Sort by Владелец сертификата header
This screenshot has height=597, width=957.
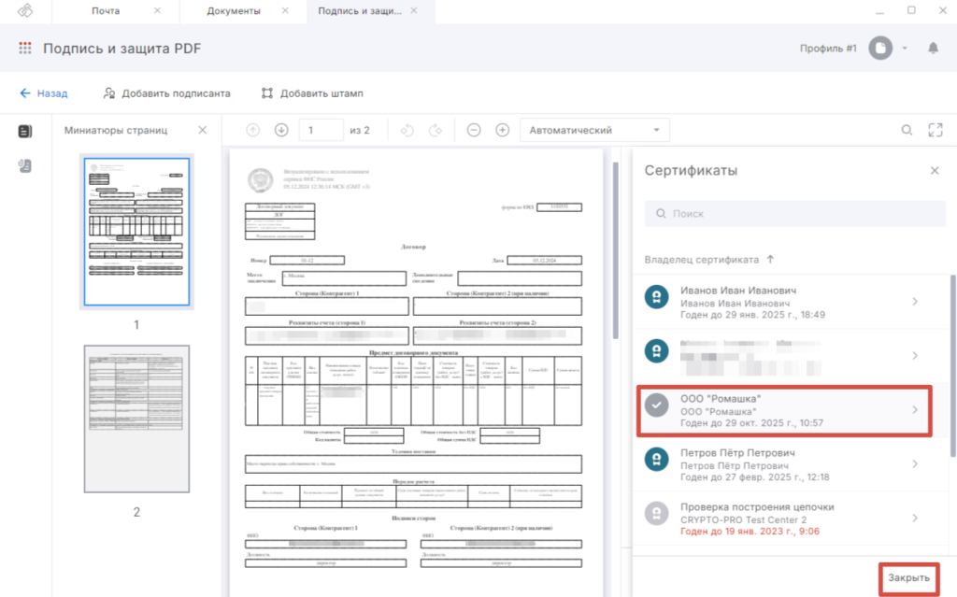point(702,260)
